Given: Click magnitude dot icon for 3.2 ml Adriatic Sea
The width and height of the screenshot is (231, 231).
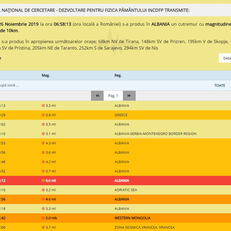Looking at the screenshot, I should coord(43,190).
